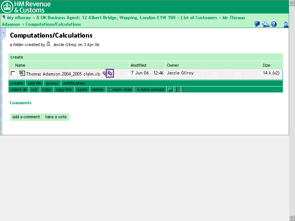Click the "add a comment" button
295x221 pixels.
click(26, 117)
